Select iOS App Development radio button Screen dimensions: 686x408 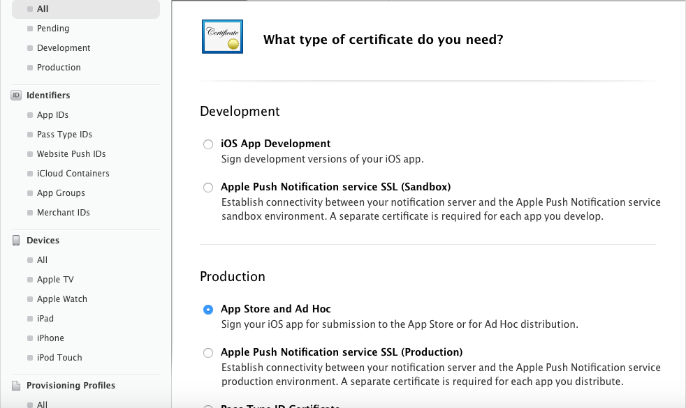click(208, 144)
